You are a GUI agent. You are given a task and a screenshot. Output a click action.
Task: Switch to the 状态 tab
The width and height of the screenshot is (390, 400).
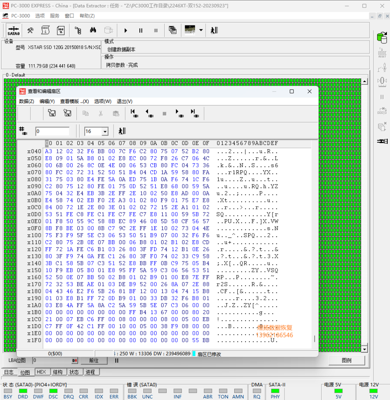pyautogui.click(x=74, y=372)
